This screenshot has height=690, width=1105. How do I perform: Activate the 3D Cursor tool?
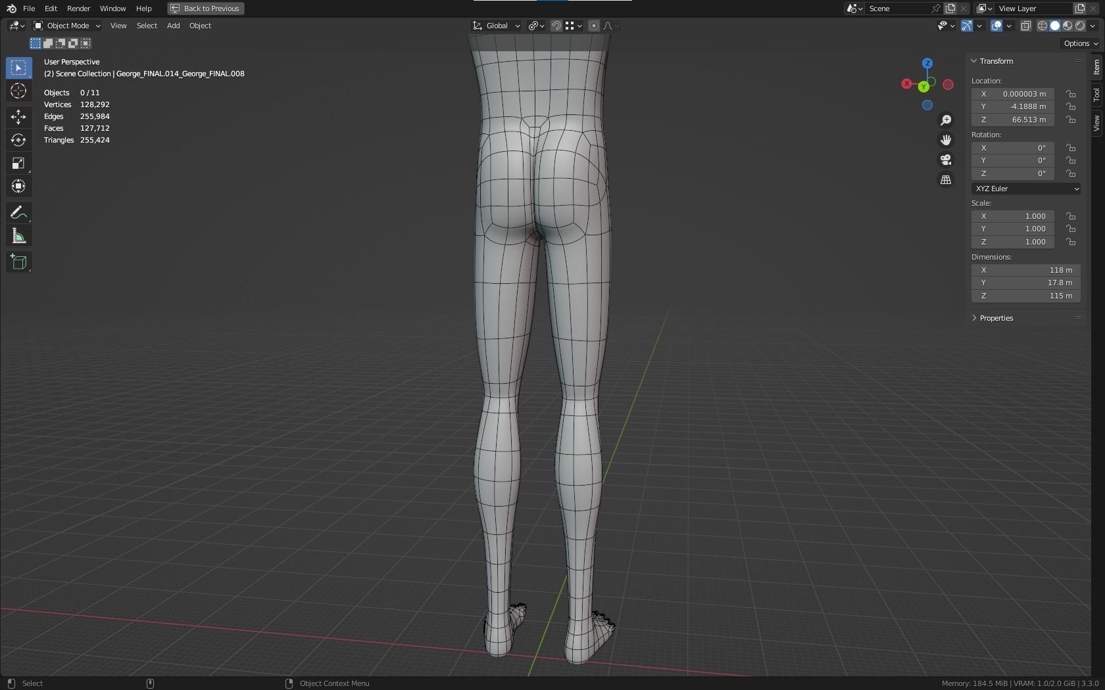[18, 91]
